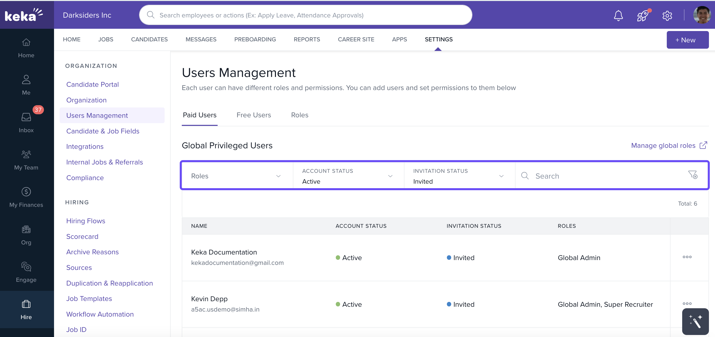Open the settings gear icon
Screen dimensions: 715x337
[667, 16]
